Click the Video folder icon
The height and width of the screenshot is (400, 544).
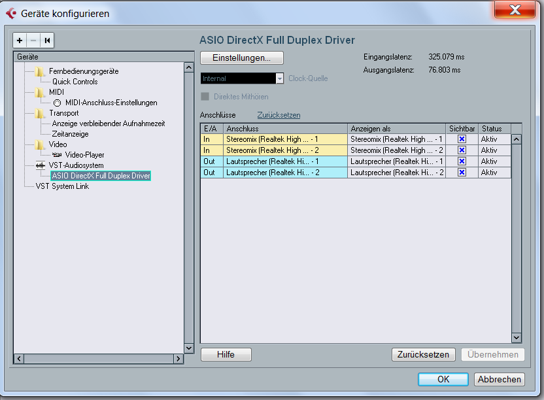click(40, 144)
